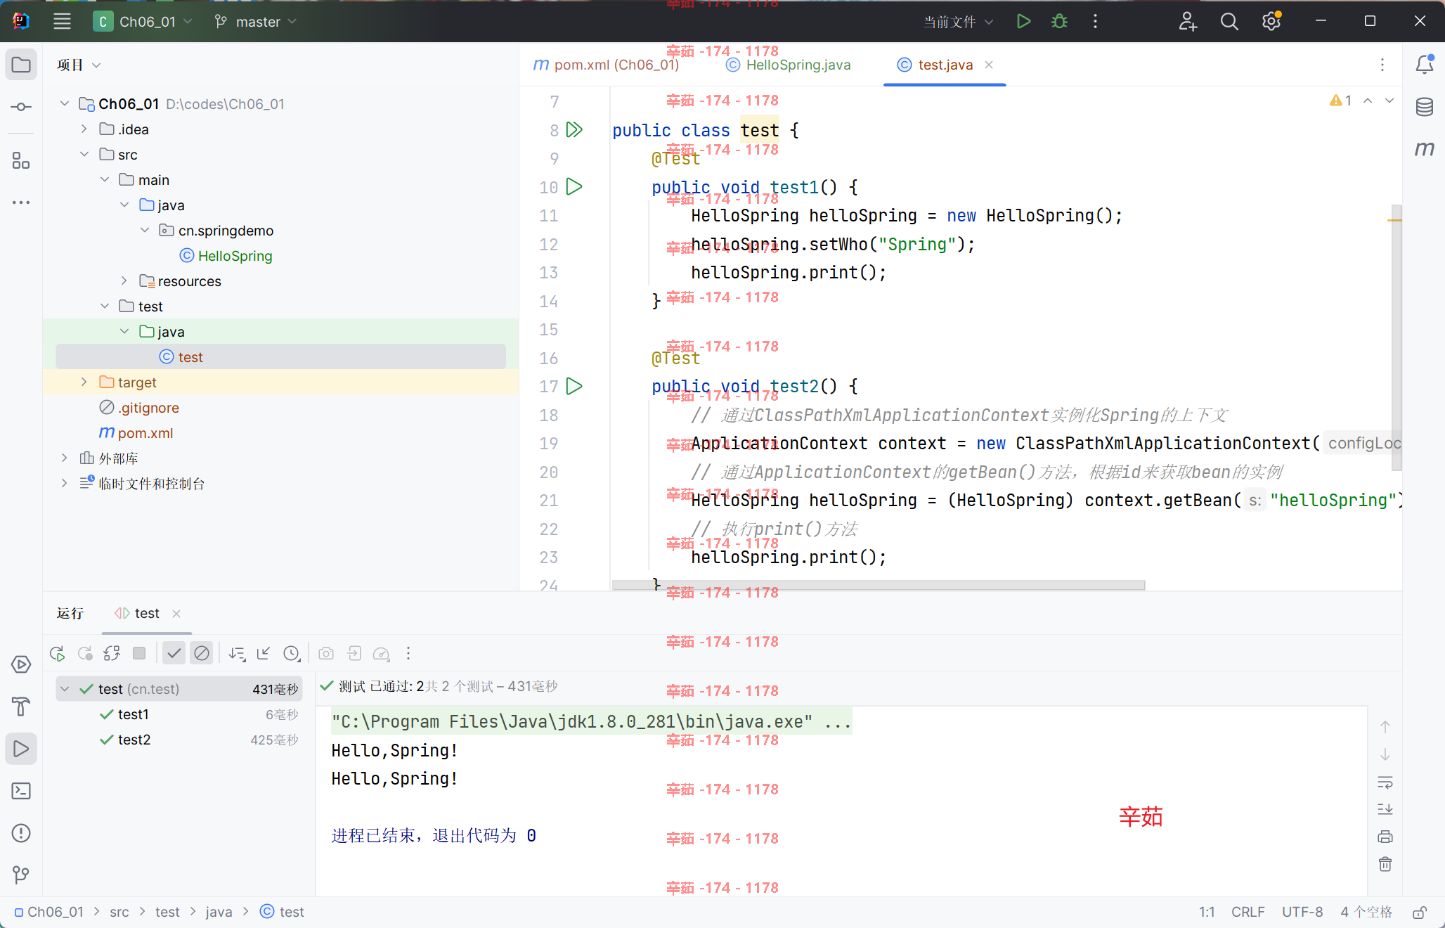Viewport: 1445px width, 928px height.
Task: Start debugging with the bug icon
Action: [x=1059, y=22]
